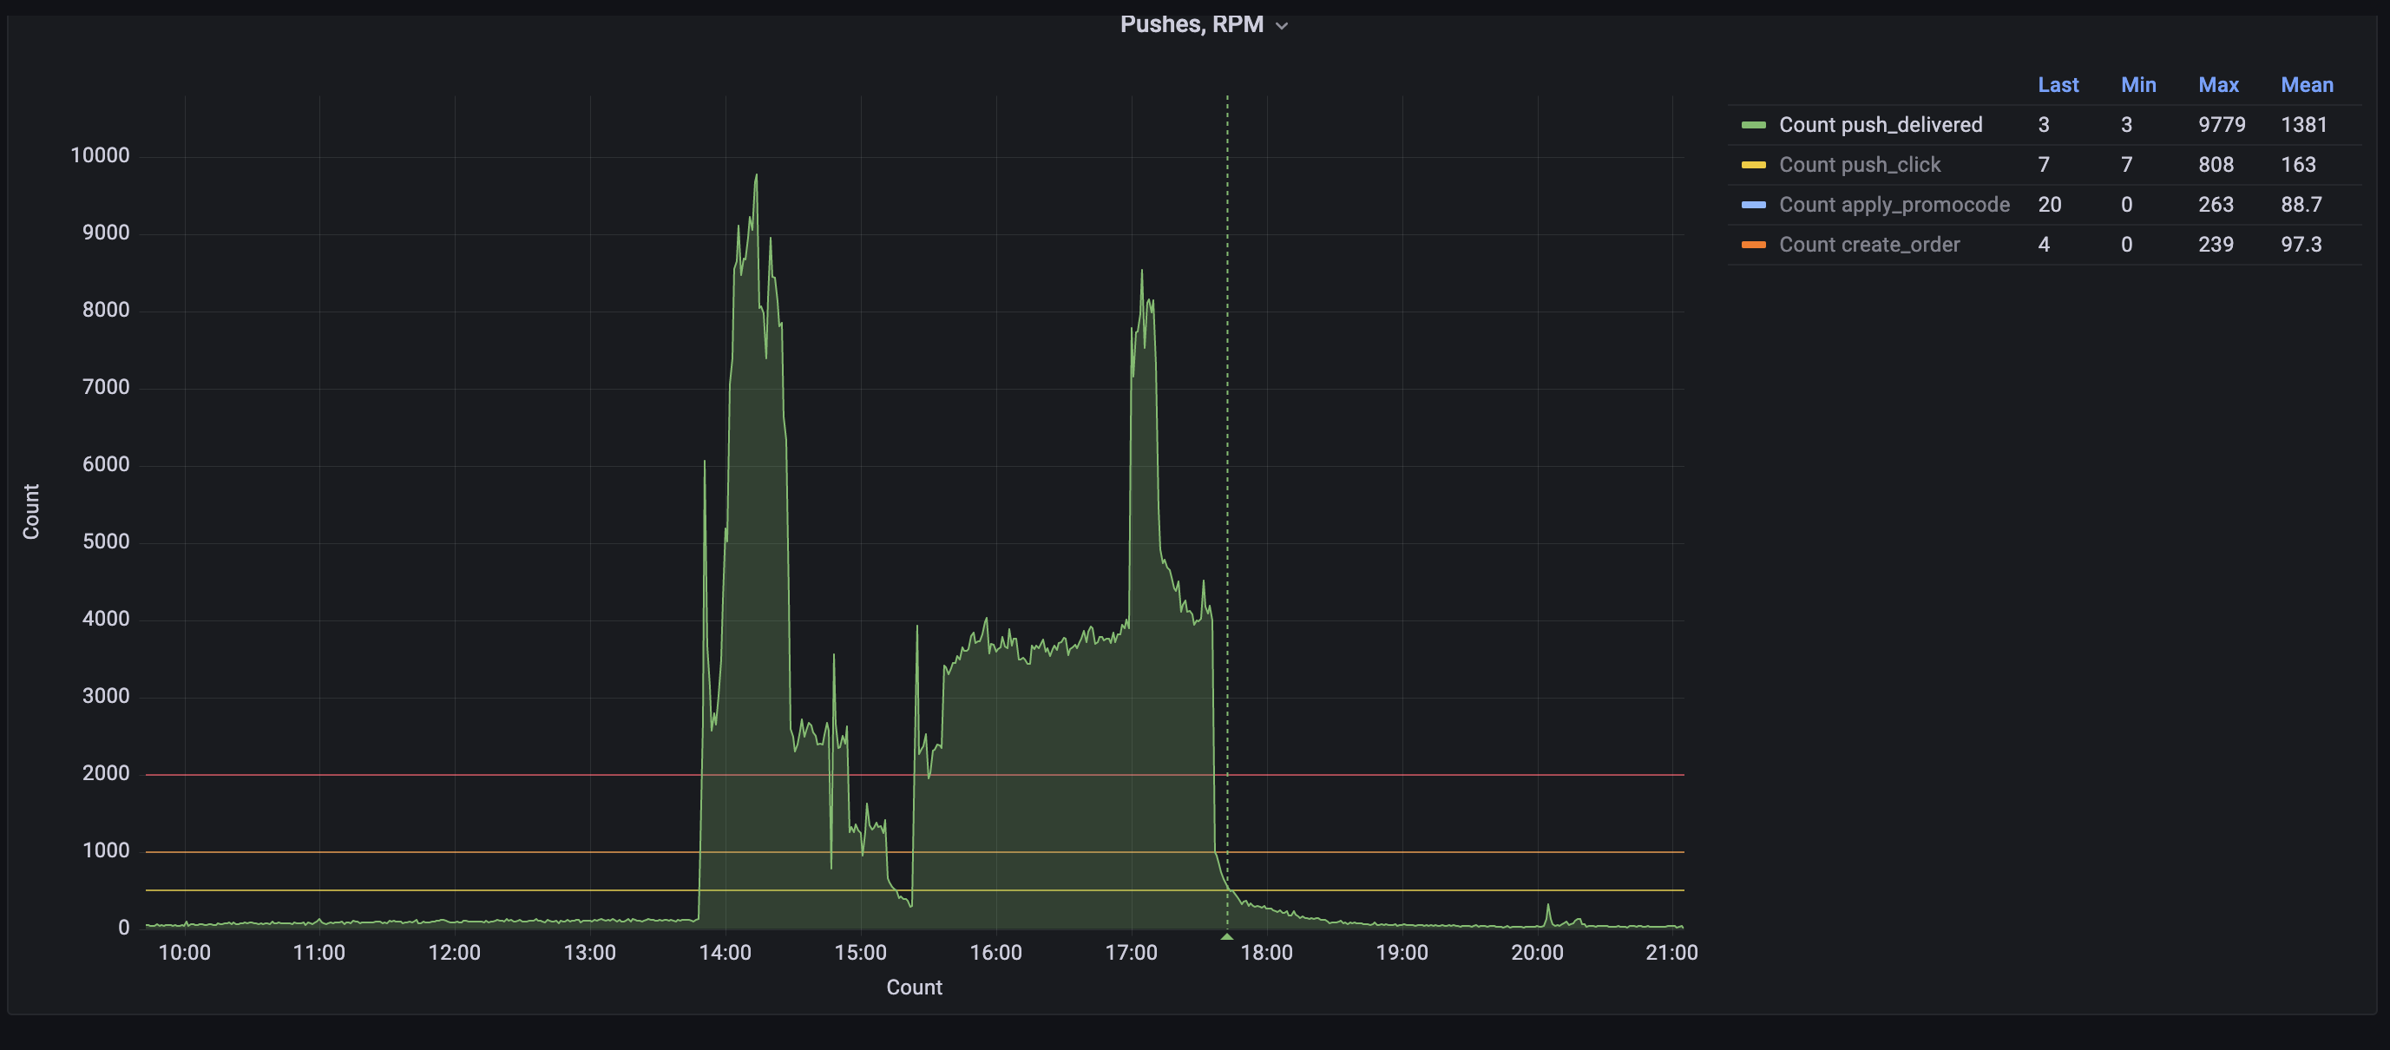Viewport: 2390px width, 1050px height.
Task: Click the push_click Max value 808
Action: click(2216, 164)
